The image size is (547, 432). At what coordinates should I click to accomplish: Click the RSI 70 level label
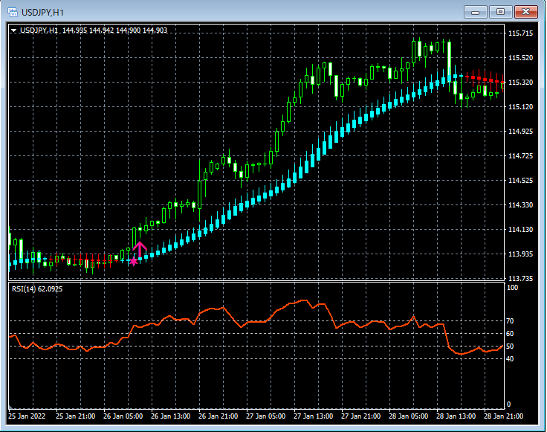point(510,321)
